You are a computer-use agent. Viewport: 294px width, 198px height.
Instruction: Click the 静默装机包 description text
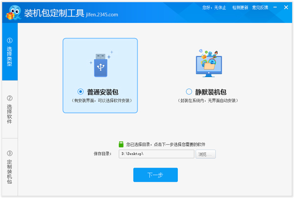coord(208,100)
